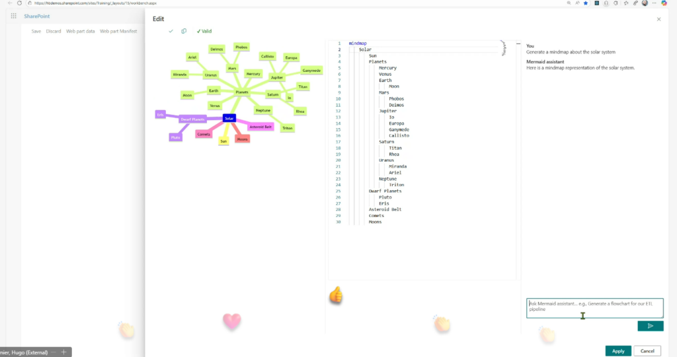Click the 'mindmap' keyword on code line 1

(x=358, y=43)
